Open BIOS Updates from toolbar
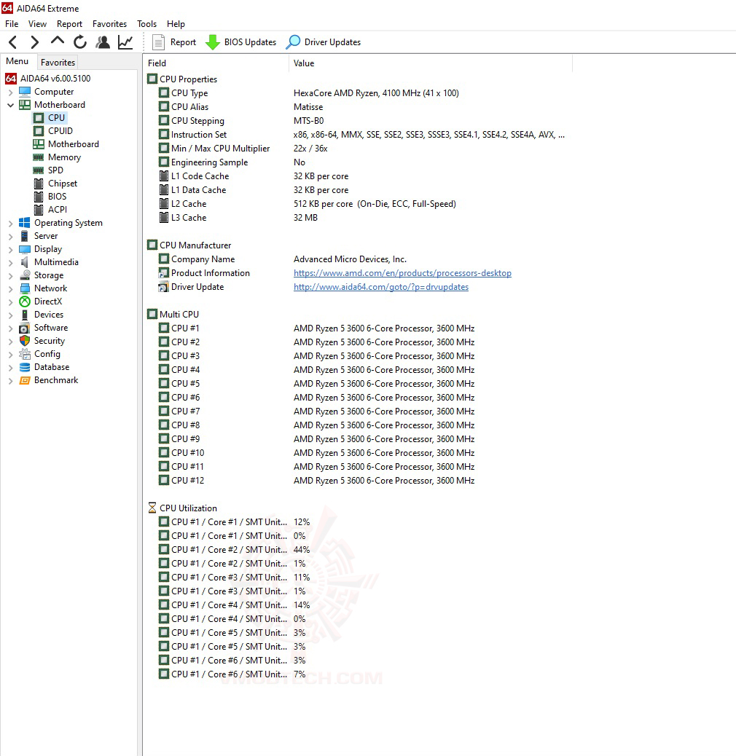Screen dimensions: 736x756 tap(240, 42)
